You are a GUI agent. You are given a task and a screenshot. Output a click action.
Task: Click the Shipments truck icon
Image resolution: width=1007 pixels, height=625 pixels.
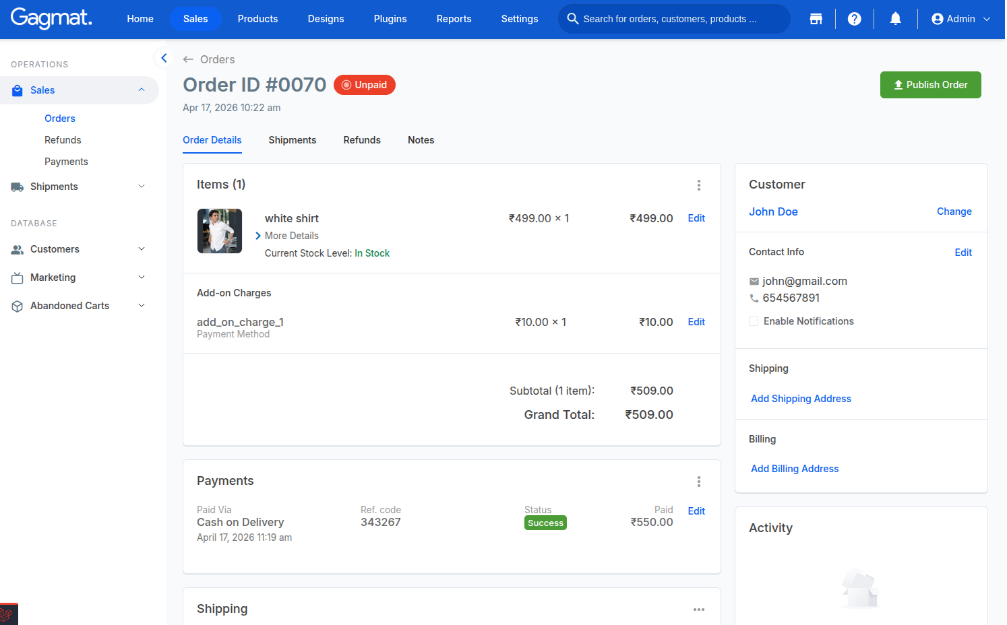click(18, 187)
